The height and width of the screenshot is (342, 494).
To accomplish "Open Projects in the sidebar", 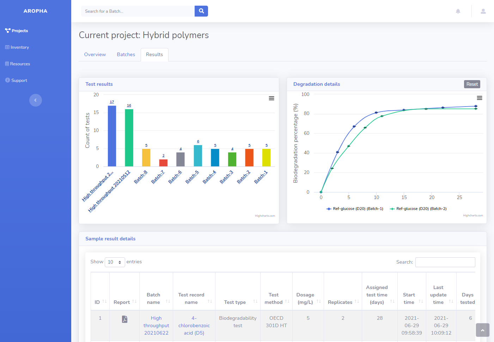I will (x=19, y=30).
